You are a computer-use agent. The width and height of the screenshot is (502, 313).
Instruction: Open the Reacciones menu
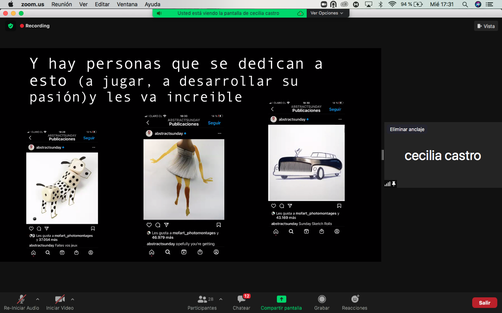(355, 302)
